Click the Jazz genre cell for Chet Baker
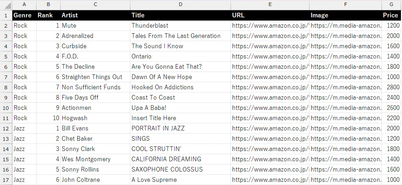This screenshot has height=185, width=402. [24, 139]
